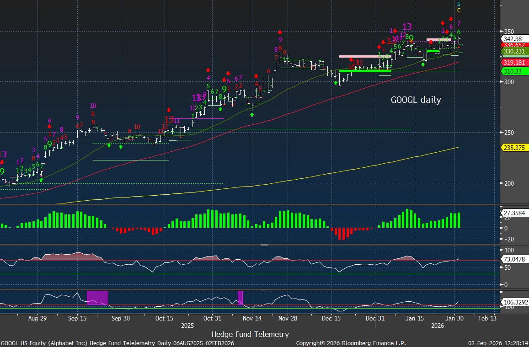This screenshot has width=529, height=347.
Task: Click divider handle above the 73.0478 oscillator panel
Action: click(x=264, y=245)
